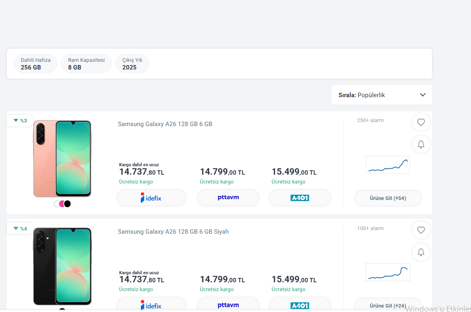The width and height of the screenshot is (471, 312).
Task: Add first Galaxy A26 to favorites with heart icon
Action: (x=421, y=122)
